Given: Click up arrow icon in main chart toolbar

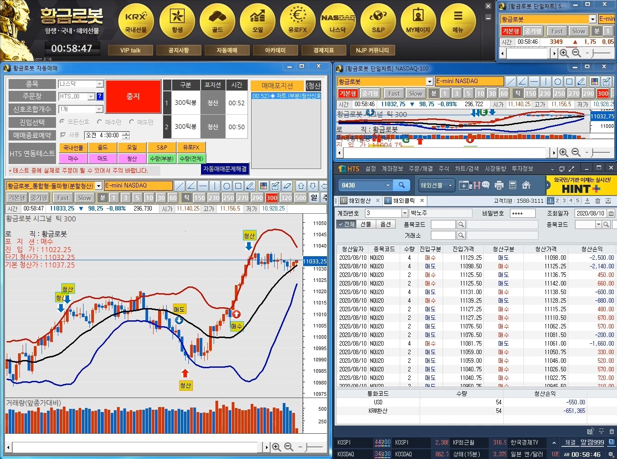Looking at the screenshot, I should [x=301, y=186].
